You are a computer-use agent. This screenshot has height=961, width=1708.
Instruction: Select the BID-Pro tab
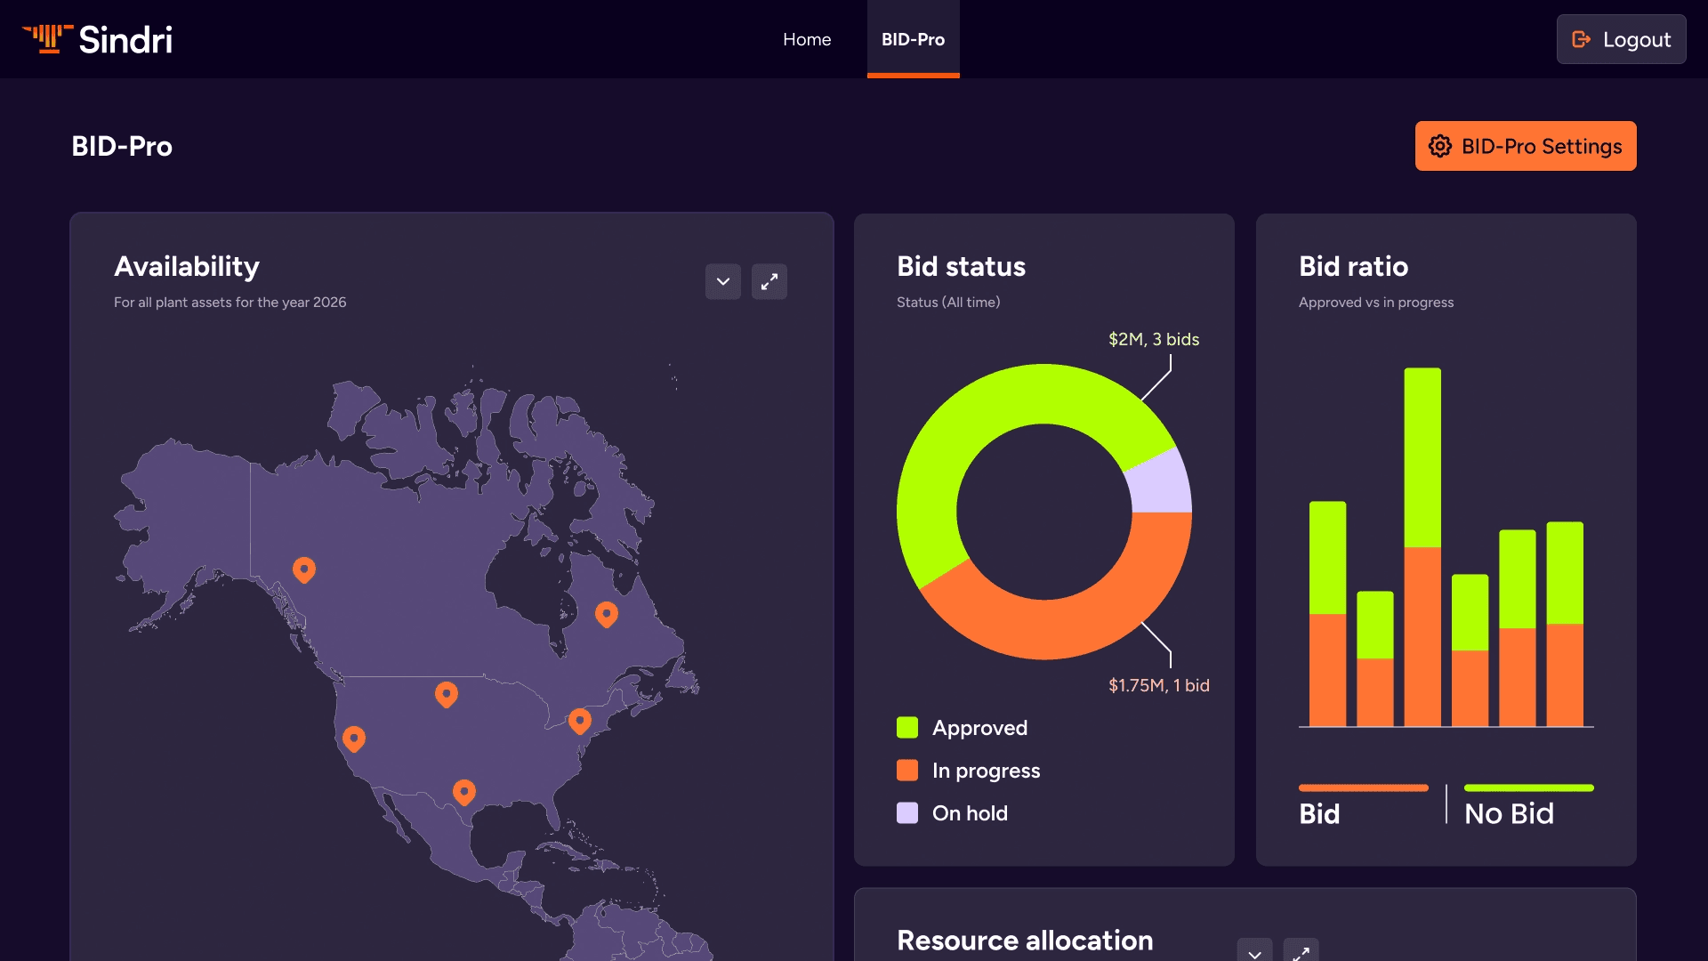pyautogui.click(x=913, y=39)
